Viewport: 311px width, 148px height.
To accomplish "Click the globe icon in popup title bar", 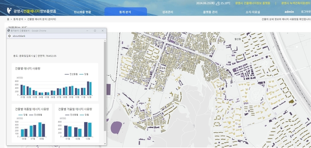I will [x=9, y=31].
